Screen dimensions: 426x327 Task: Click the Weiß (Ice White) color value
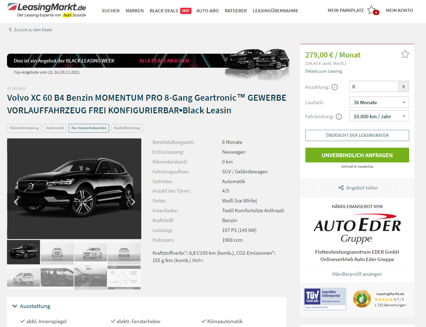(240, 201)
